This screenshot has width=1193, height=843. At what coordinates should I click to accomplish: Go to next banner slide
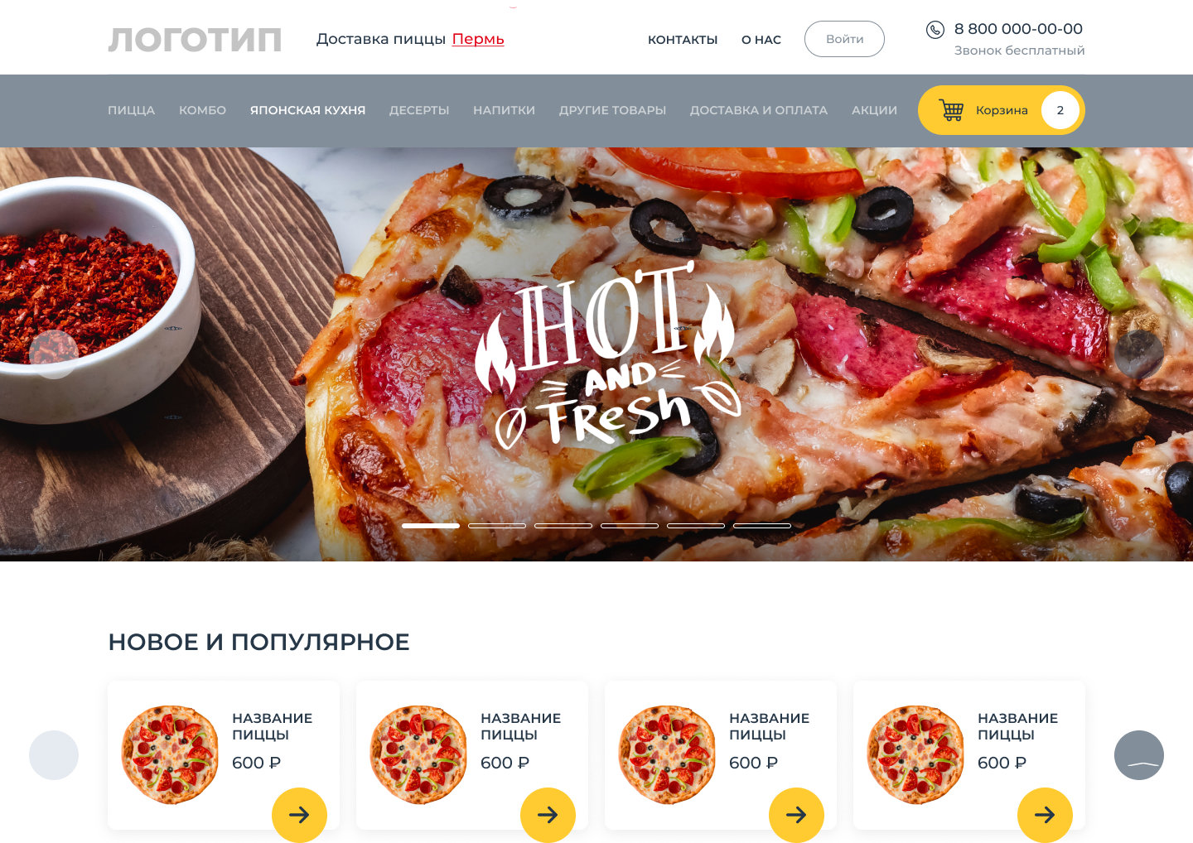(1139, 354)
